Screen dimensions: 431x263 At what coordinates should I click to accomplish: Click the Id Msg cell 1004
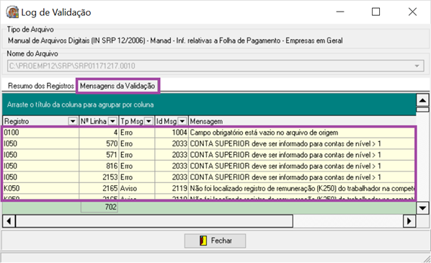(x=172, y=133)
